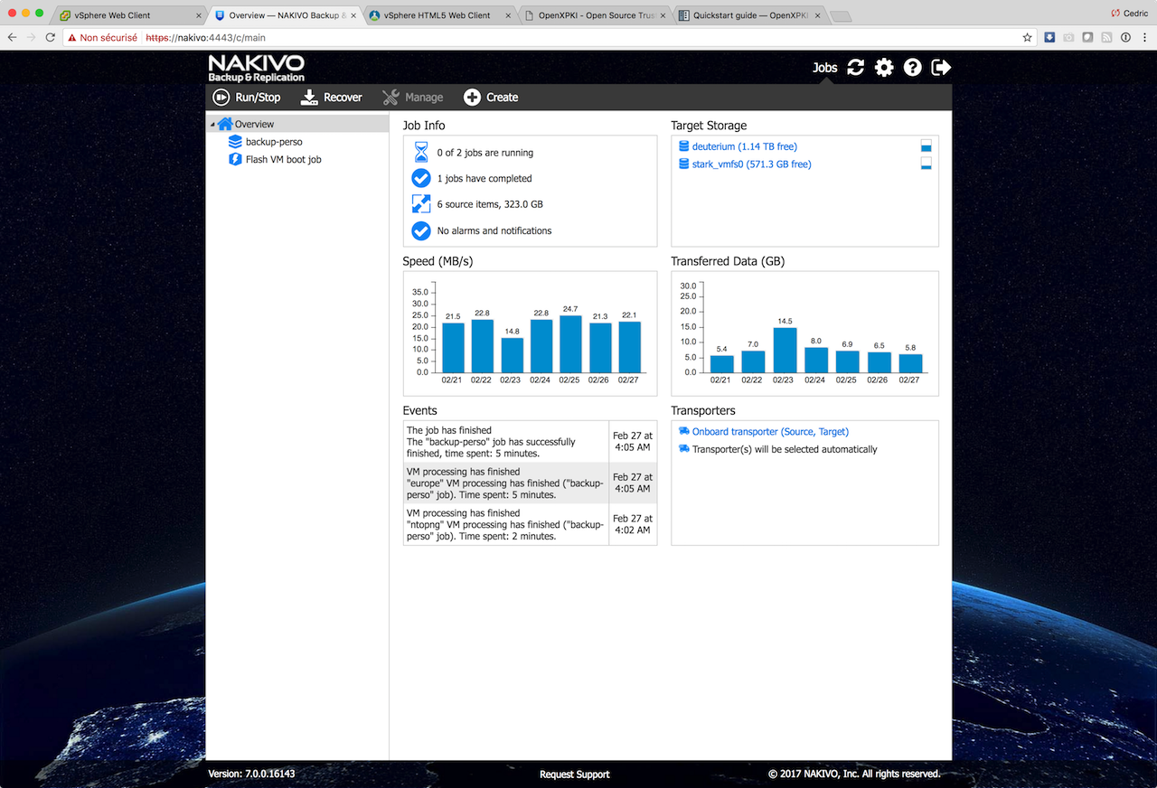Image resolution: width=1157 pixels, height=788 pixels.
Task: Bookmark page with star icon
Action: pyautogui.click(x=1027, y=38)
